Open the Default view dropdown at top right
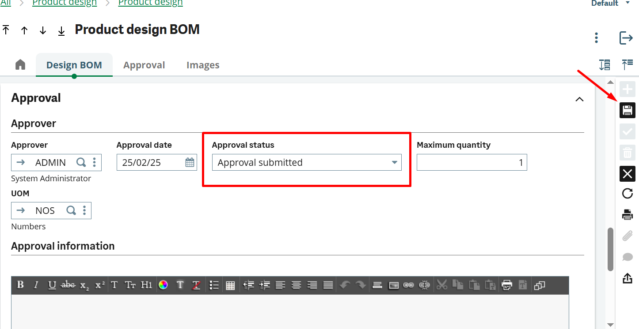 pyautogui.click(x=611, y=4)
